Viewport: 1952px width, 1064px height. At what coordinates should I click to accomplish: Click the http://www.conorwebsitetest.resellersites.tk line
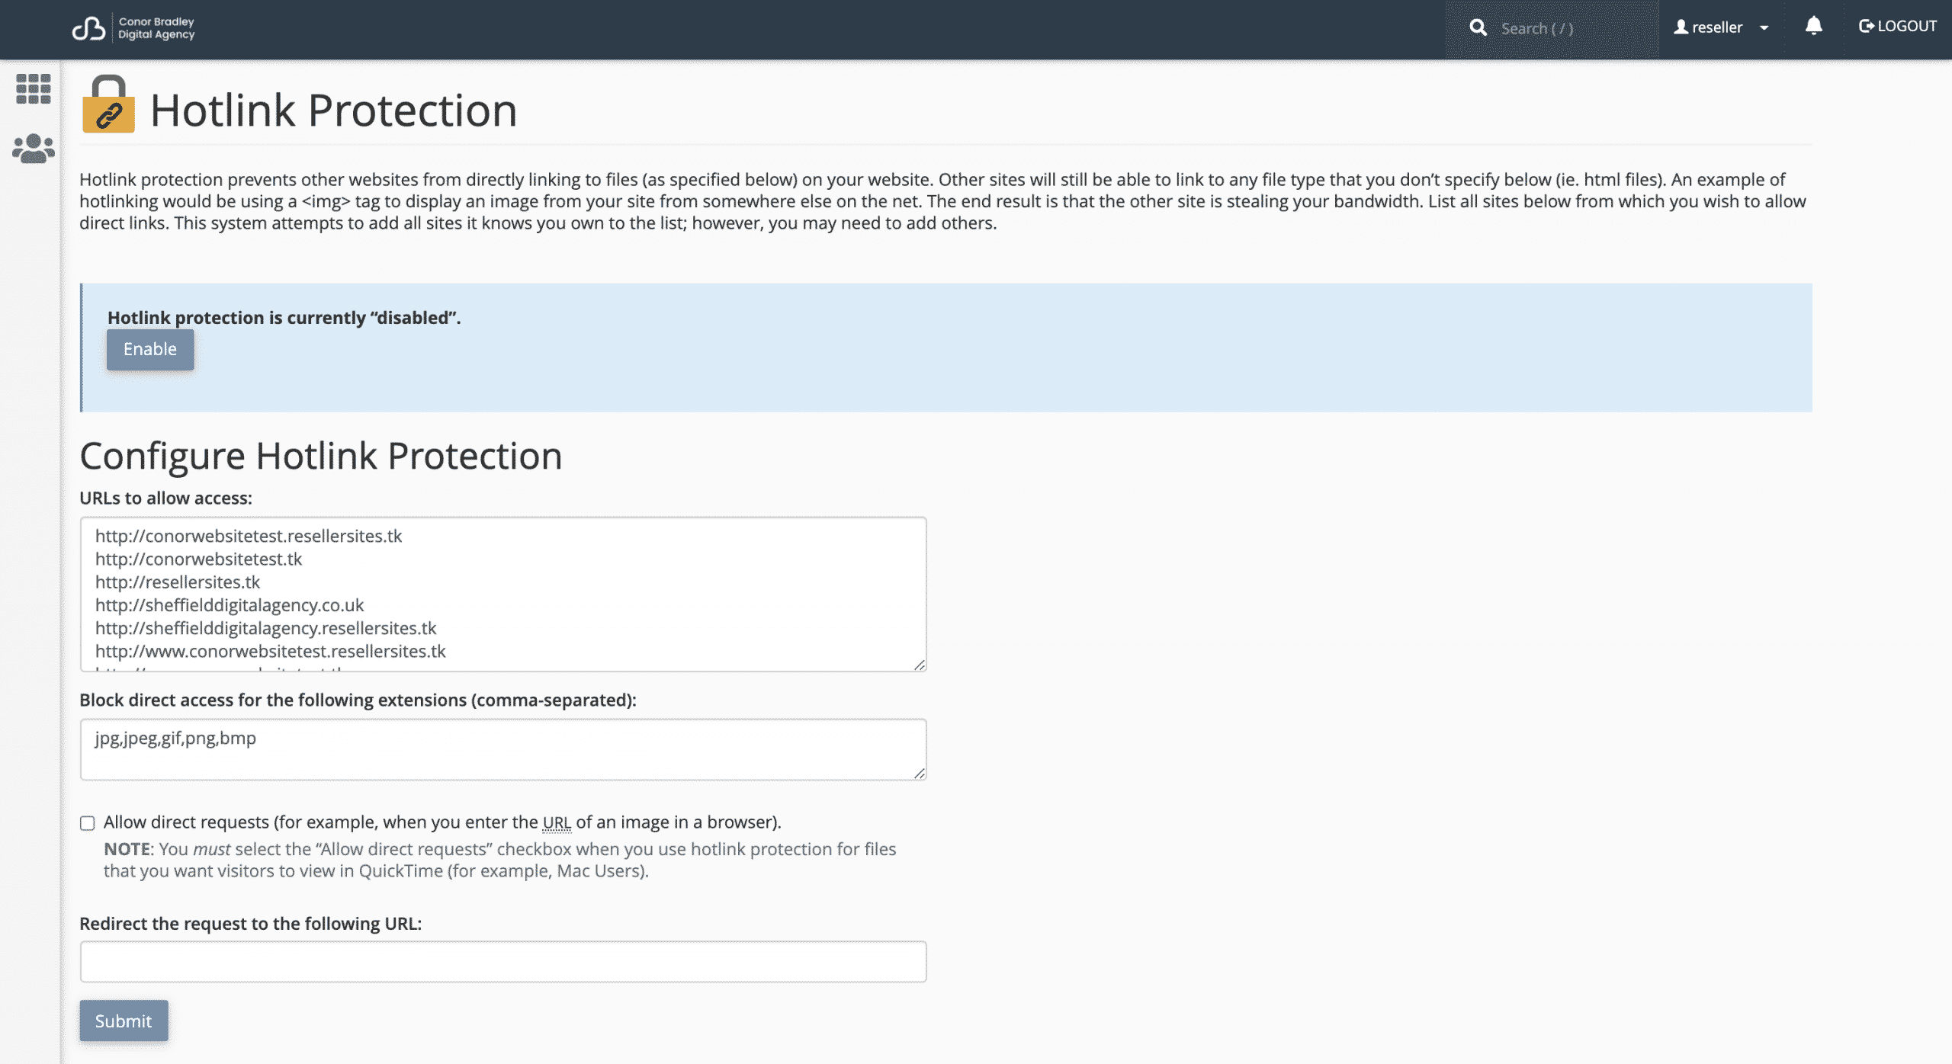click(x=271, y=652)
